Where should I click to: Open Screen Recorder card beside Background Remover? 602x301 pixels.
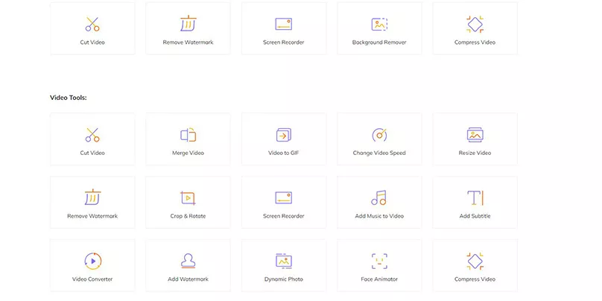[x=284, y=28]
